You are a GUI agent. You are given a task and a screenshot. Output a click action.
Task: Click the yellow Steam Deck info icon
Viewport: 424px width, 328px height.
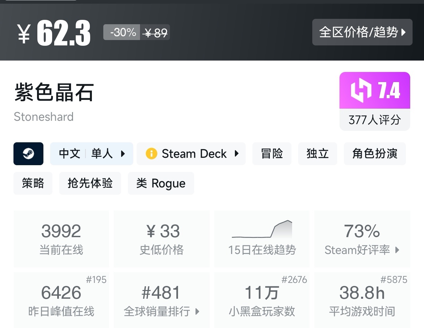point(151,154)
